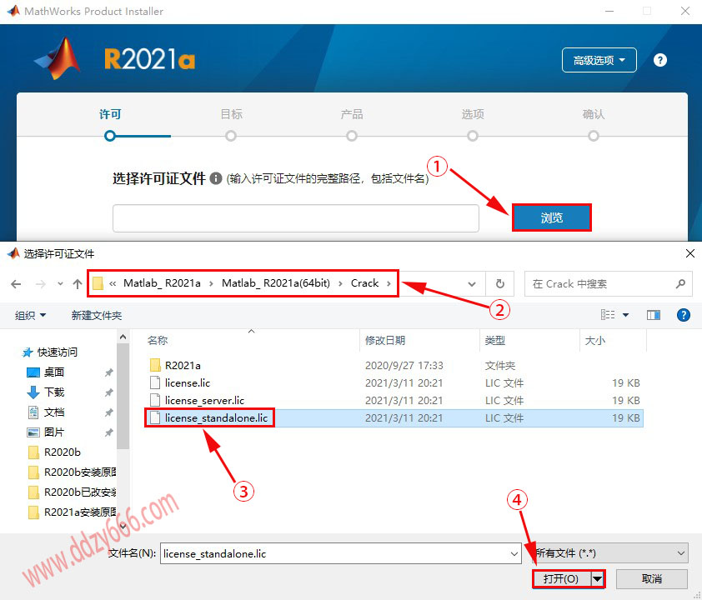The width and height of the screenshot is (702, 600).
Task: Click the 取消 button
Action: coord(652,579)
